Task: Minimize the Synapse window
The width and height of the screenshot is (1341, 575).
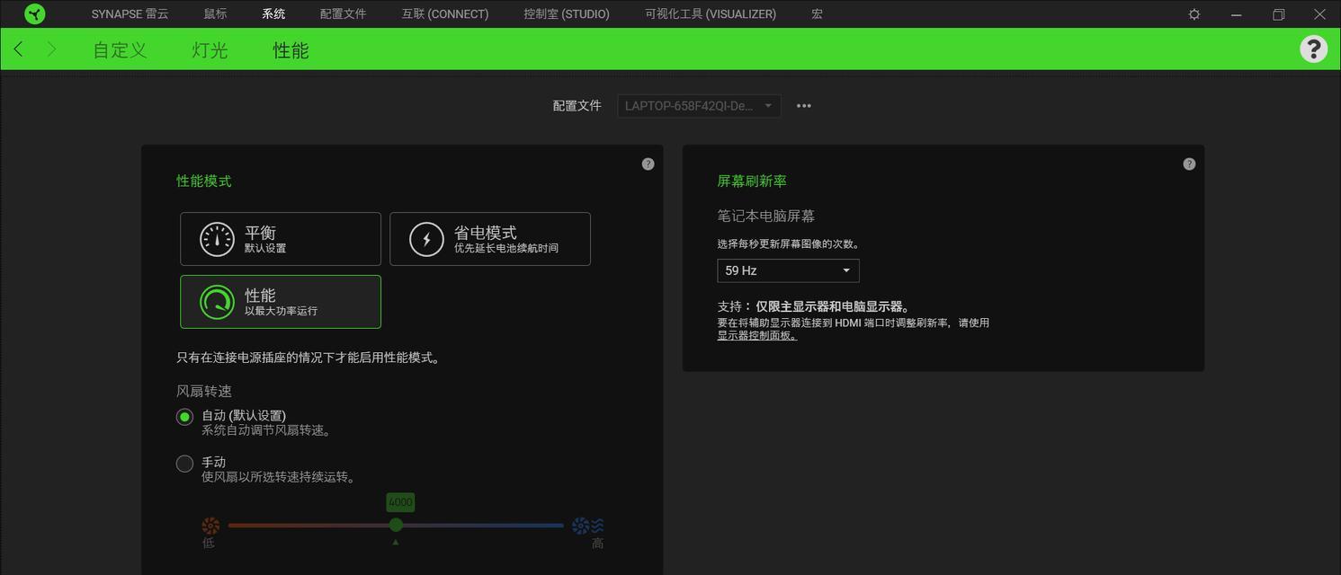Action: [1237, 14]
